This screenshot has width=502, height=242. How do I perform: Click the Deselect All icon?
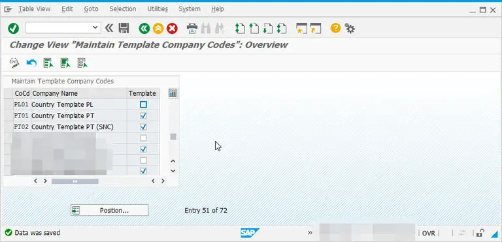pyautogui.click(x=82, y=63)
